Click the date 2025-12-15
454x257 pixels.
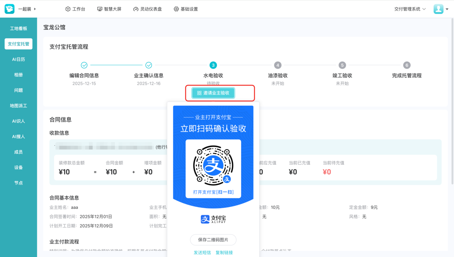[84, 83]
